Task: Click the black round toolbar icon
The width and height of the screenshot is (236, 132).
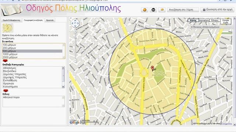Action: pyautogui.click(x=153, y=10)
